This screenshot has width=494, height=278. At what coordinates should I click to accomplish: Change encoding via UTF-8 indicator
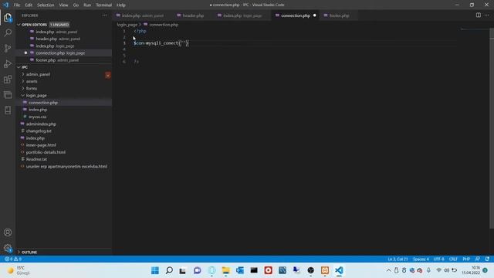(439, 259)
